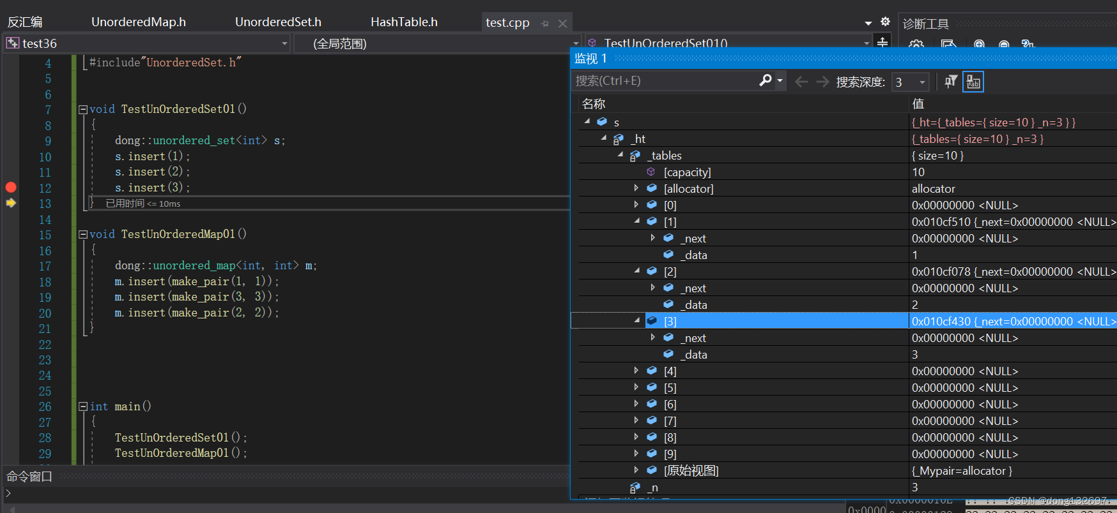Click the zoom out icon in Diagnostic Tools
This screenshot has width=1117, height=513.
[1004, 45]
